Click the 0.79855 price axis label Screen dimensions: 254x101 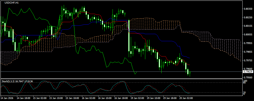click(x=248, y=52)
